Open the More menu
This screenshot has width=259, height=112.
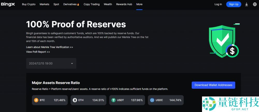coord(139,4)
